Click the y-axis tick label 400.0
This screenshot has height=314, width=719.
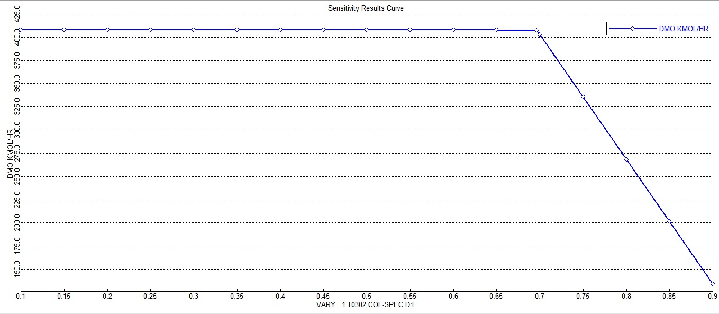pyautogui.click(x=17, y=37)
